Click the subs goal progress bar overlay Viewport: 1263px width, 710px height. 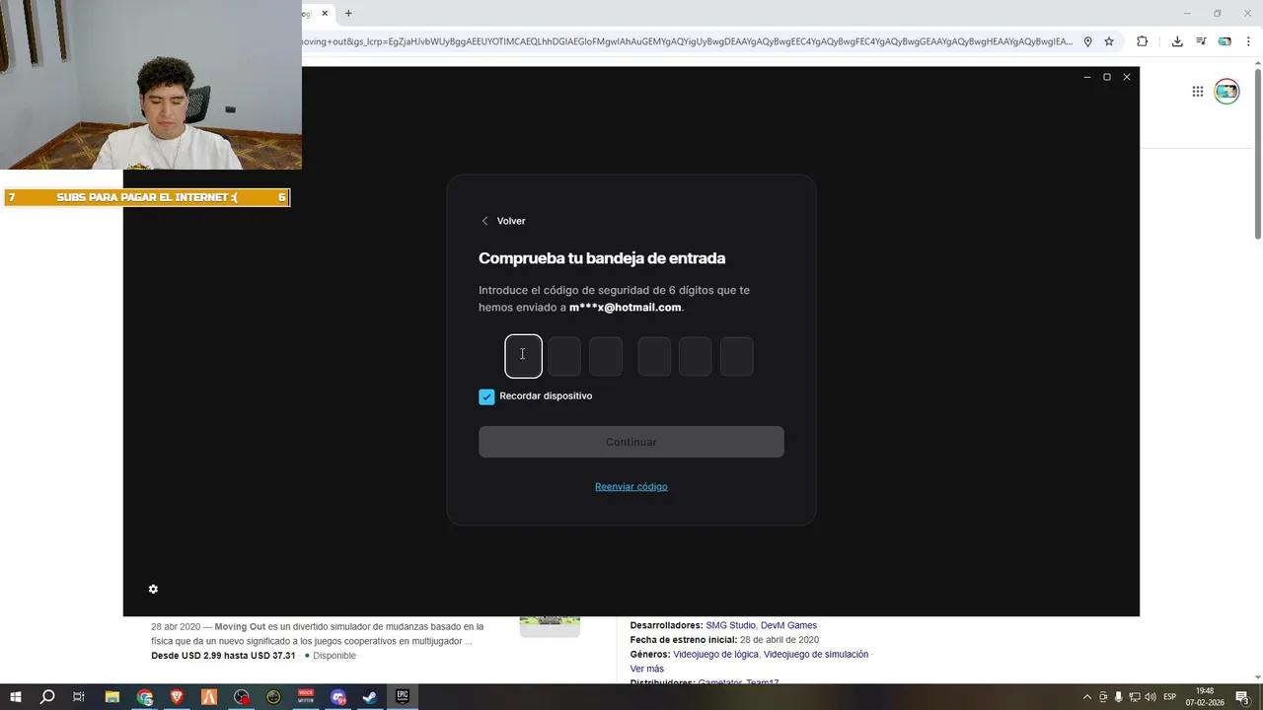click(x=146, y=197)
